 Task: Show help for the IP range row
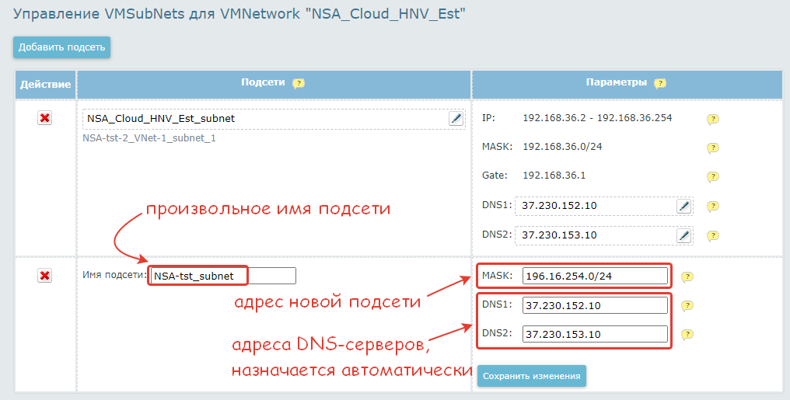[x=712, y=120]
